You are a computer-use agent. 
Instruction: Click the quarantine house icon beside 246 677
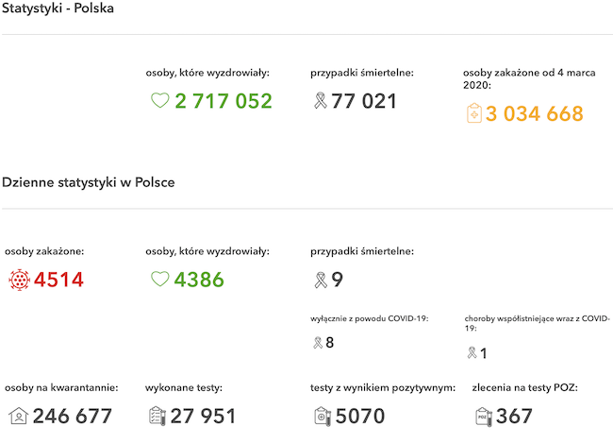click(x=18, y=416)
